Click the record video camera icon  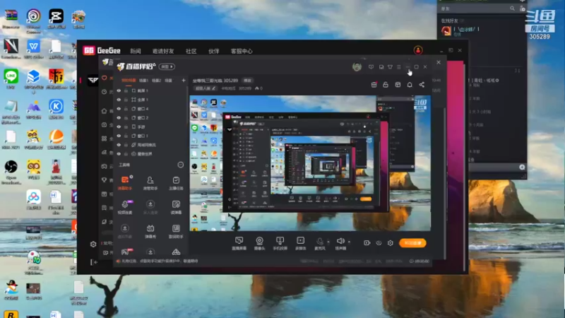(x=367, y=243)
